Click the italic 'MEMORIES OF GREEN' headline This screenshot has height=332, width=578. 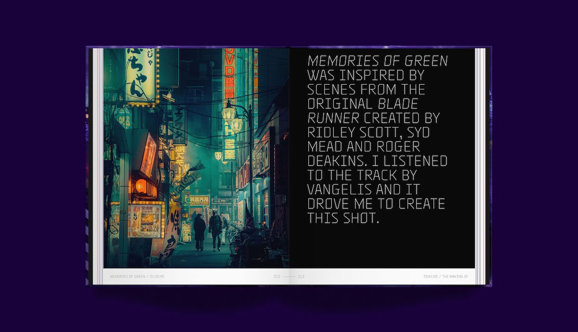point(377,61)
